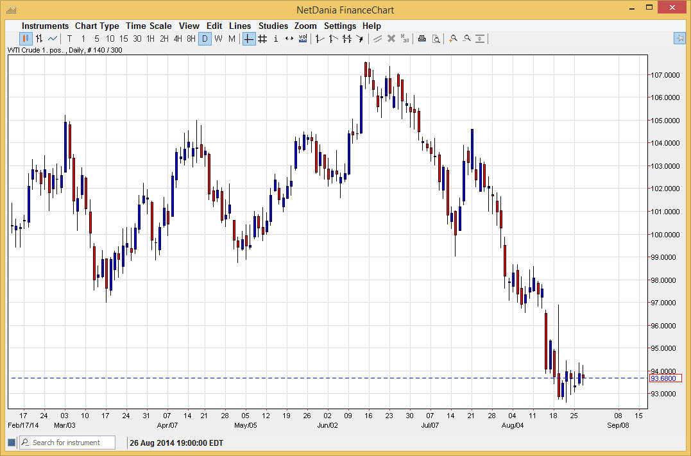Activate the Weekly (W) timeframe

tap(218, 38)
